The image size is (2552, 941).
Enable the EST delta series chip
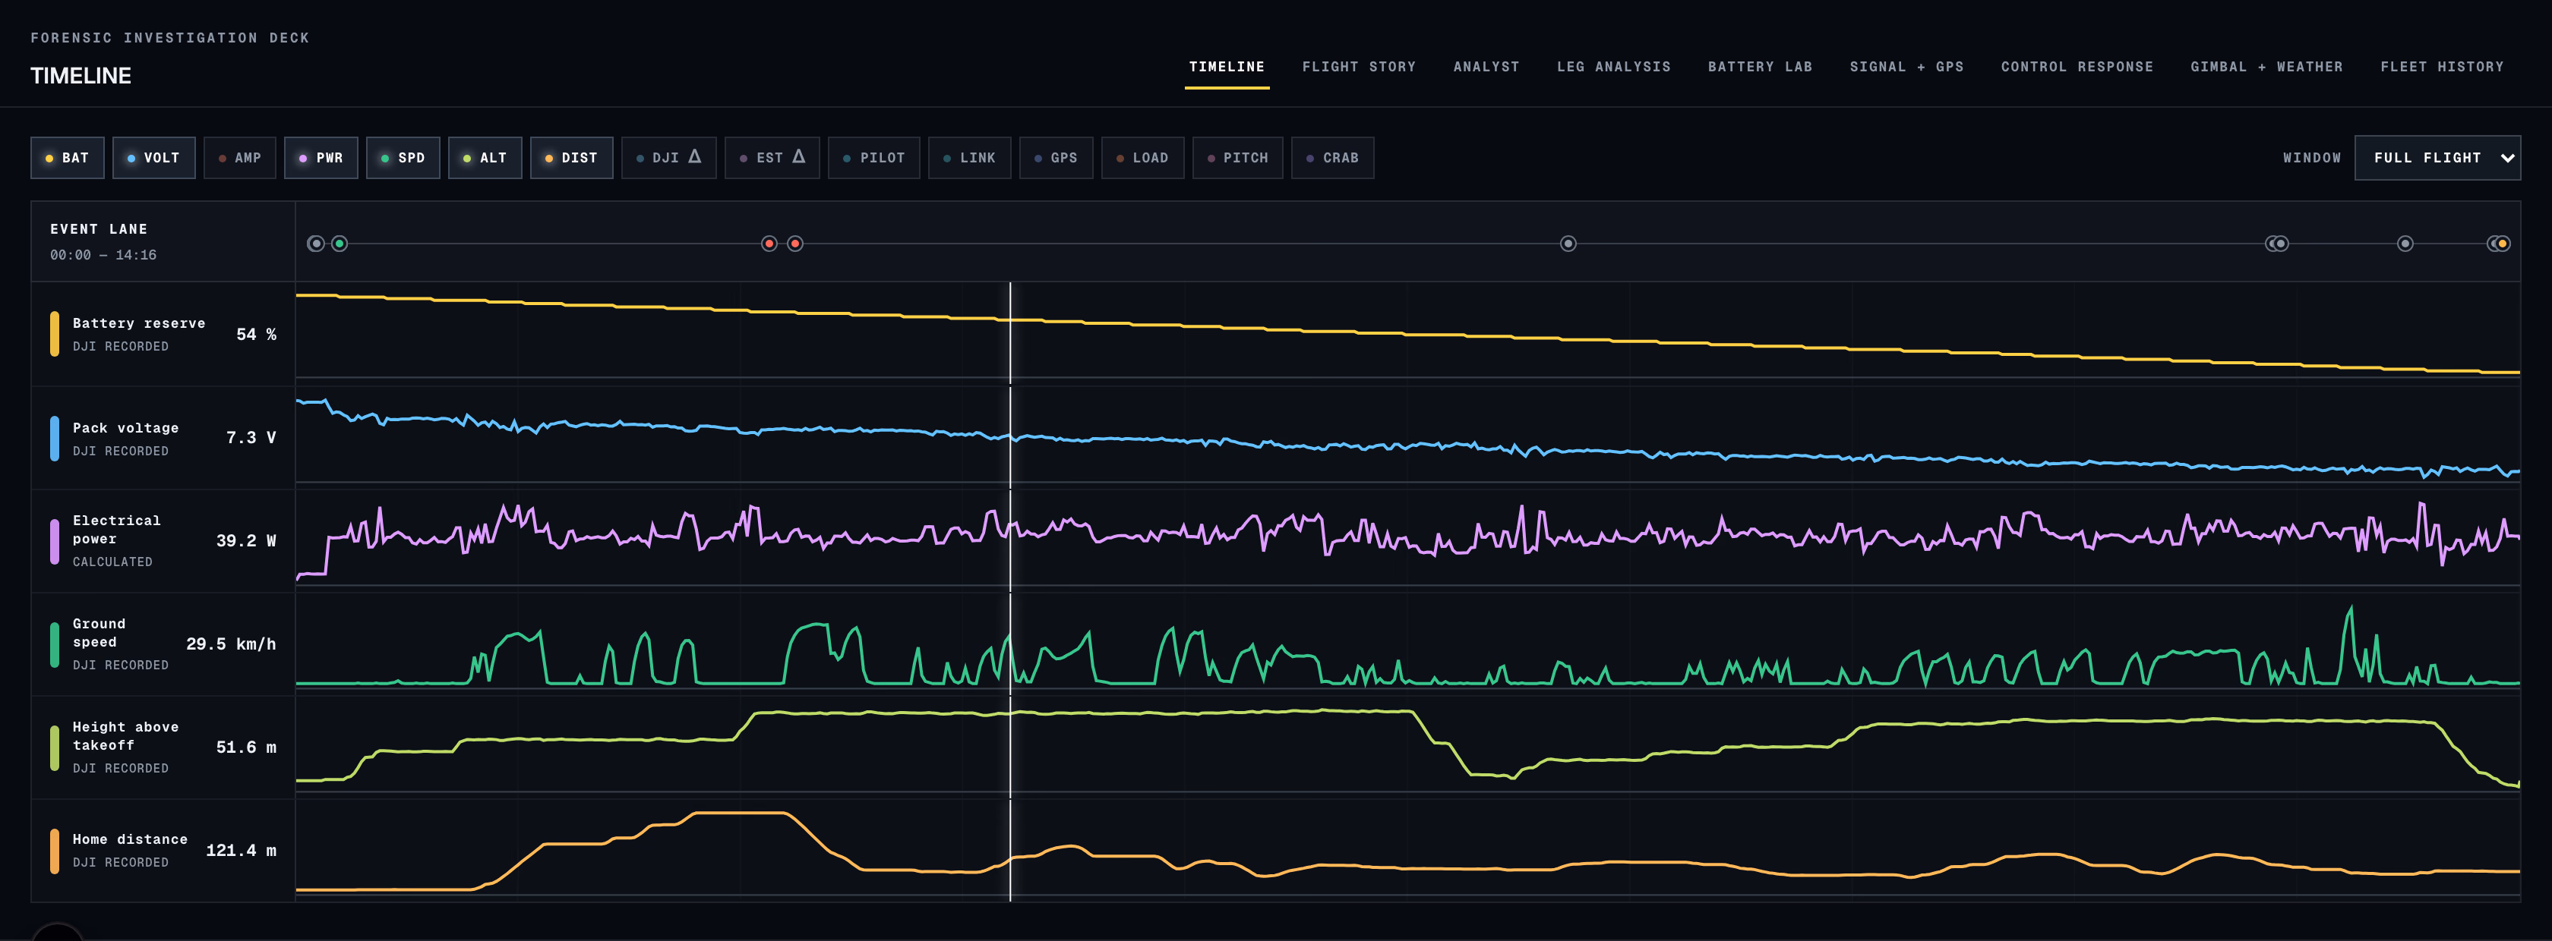[772, 157]
